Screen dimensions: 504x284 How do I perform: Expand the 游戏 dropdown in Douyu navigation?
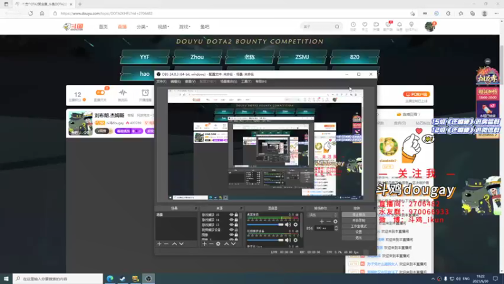[x=185, y=27]
